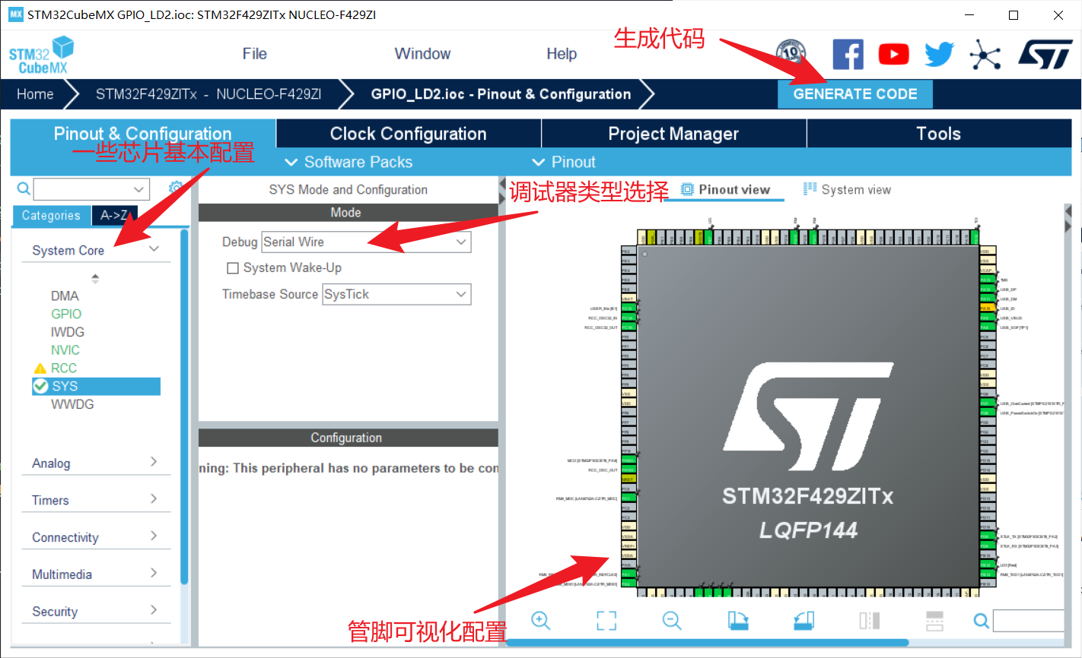This screenshot has width=1082, height=658.
Task: Select IWDG in System Core
Action: (x=68, y=332)
